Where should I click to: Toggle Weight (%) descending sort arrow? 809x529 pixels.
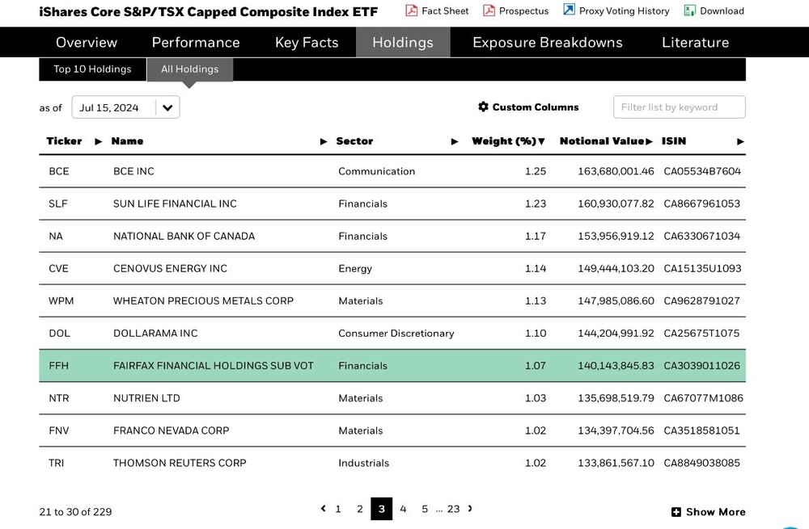[541, 141]
